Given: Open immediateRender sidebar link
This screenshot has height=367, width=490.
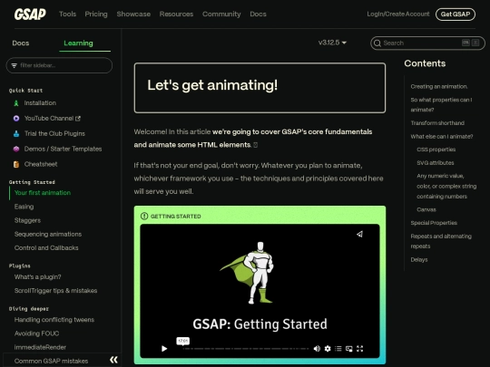Looking at the screenshot, I should click(x=40, y=347).
